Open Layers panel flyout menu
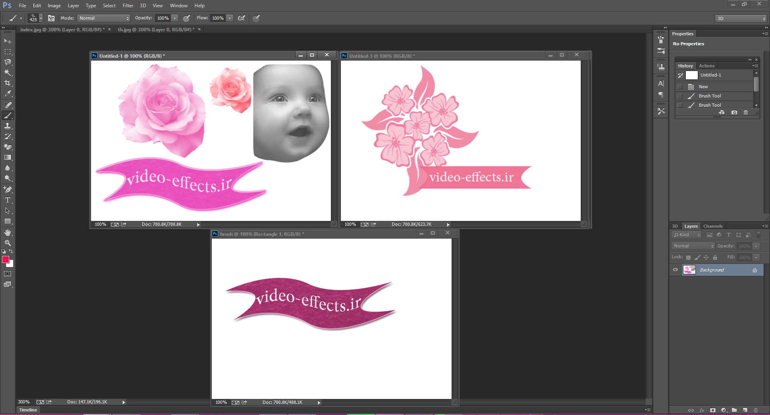770x415 pixels. click(765, 226)
